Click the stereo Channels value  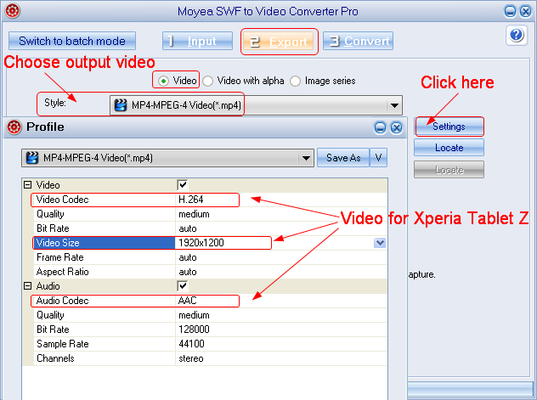[x=191, y=358]
